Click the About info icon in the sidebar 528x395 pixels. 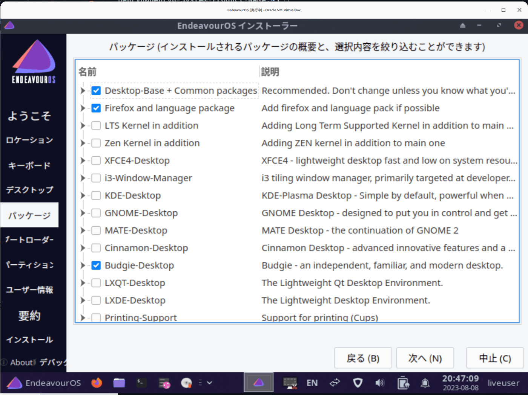(x=4, y=362)
